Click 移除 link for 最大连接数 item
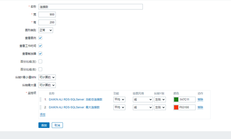The image size is (231, 139). point(200,107)
